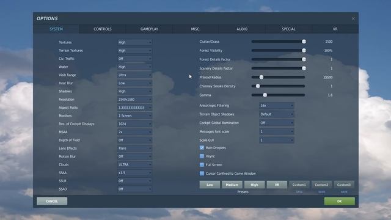Open the VR tab

[x=335, y=29]
